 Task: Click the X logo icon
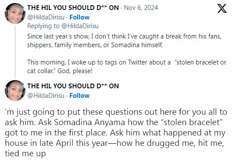click(x=222, y=9)
